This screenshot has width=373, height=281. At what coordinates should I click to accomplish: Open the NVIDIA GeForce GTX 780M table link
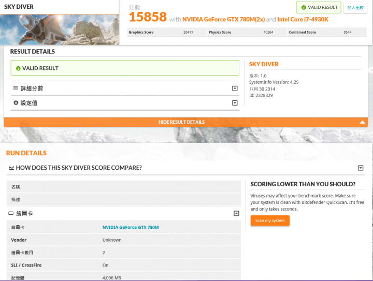(131, 227)
